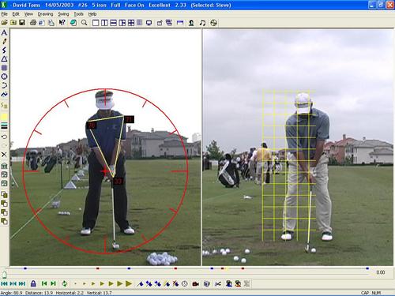Screen dimensions: 395x296
Task: Select the text 'A' drawing tool
Action: pos(4,32)
